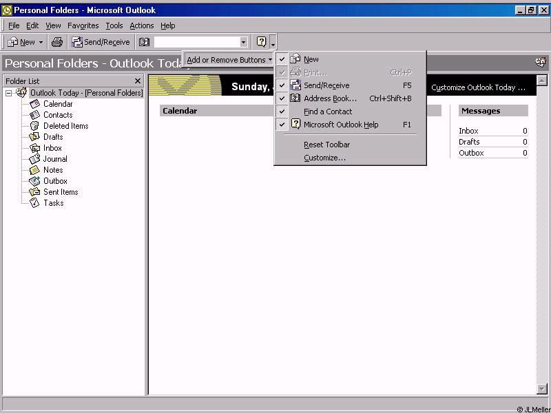Open the Address Book toolbar icon
Screen dimensions: 551x413
pos(144,42)
